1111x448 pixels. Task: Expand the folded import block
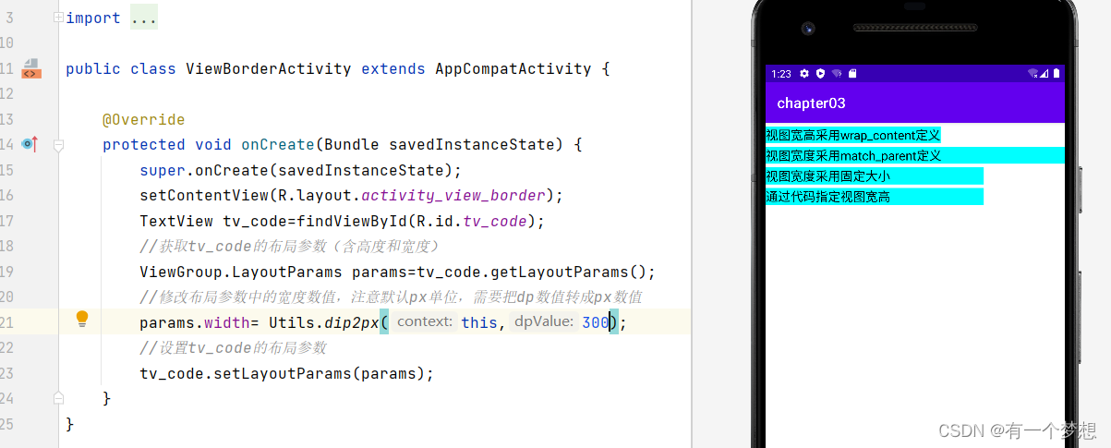[59, 18]
